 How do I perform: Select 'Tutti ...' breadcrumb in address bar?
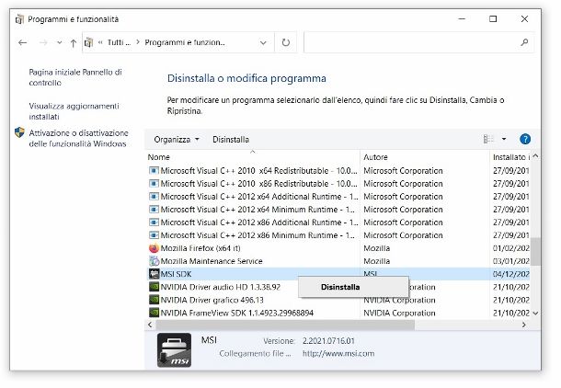[119, 42]
